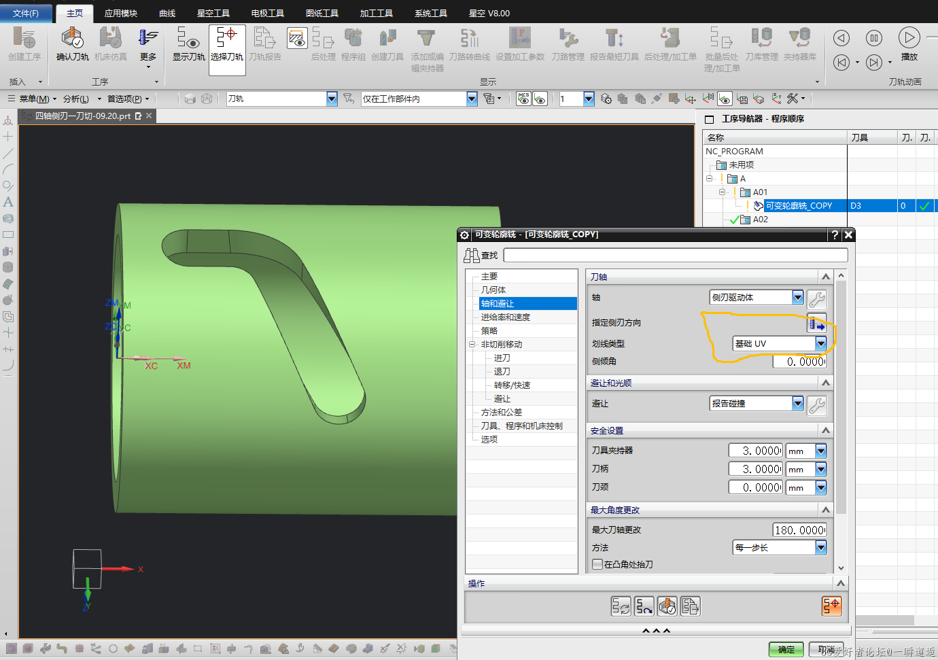This screenshot has height=660, width=938.
Task: Select 方法和公差 in the dialog tree
Action: click(502, 412)
